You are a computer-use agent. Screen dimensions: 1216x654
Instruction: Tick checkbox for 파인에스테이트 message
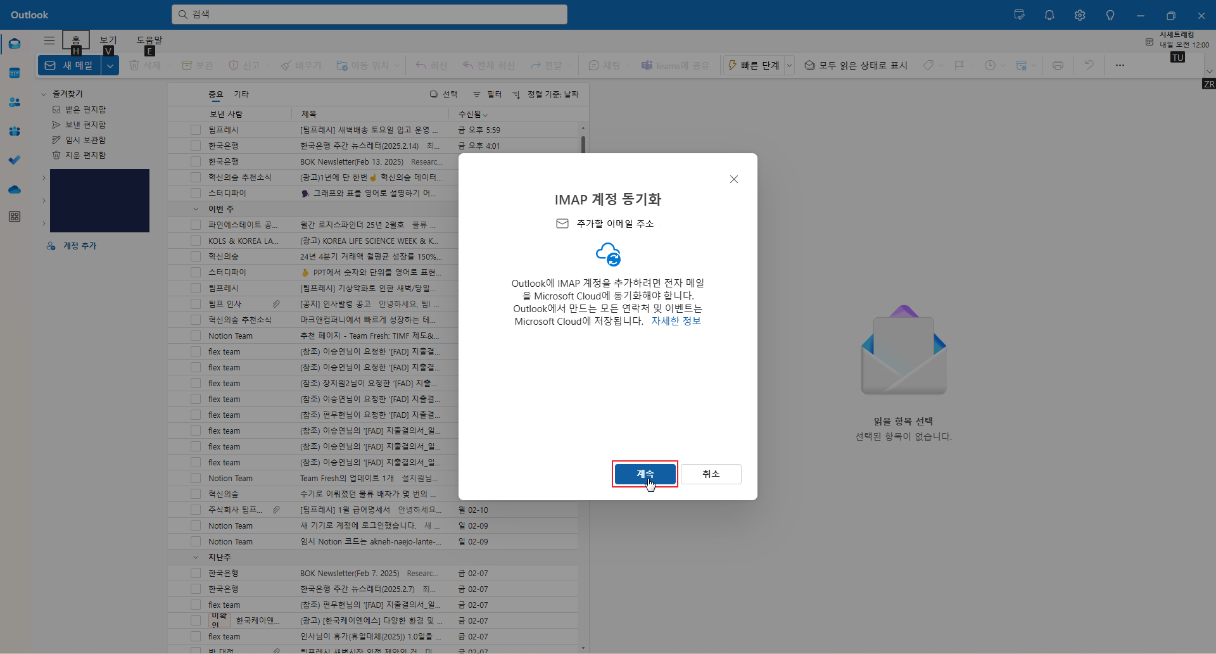196,225
